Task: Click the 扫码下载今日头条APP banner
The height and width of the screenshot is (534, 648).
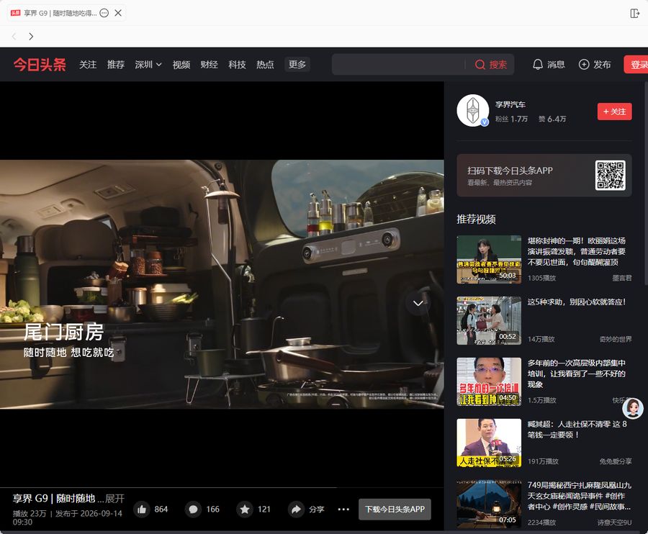Action: point(544,176)
